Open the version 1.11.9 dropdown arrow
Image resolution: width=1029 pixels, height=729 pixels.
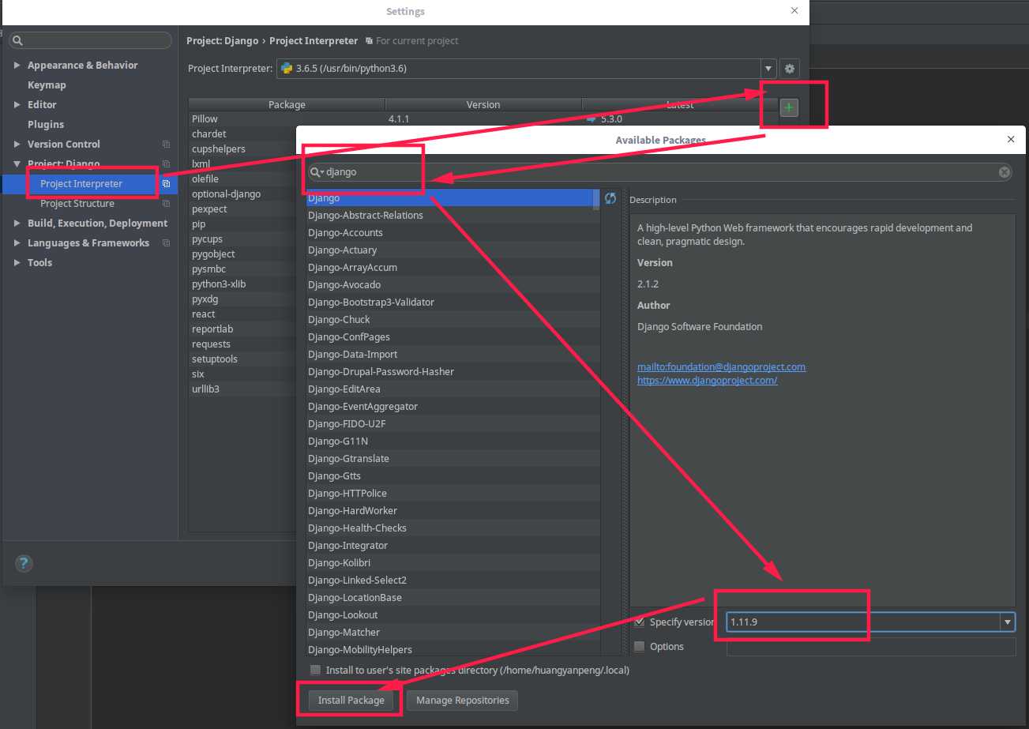(1008, 622)
